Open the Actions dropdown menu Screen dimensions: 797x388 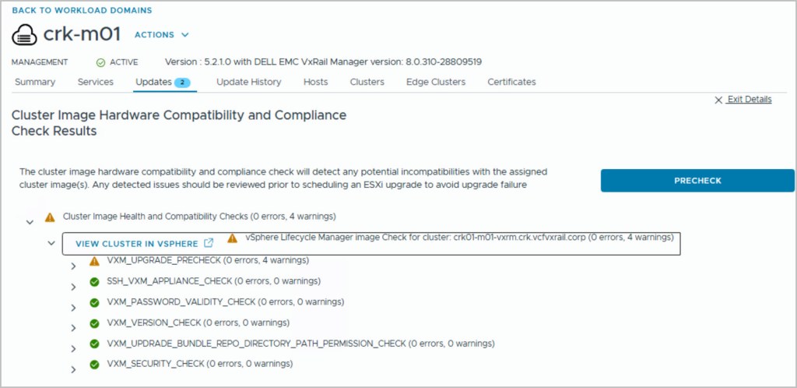(x=162, y=35)
